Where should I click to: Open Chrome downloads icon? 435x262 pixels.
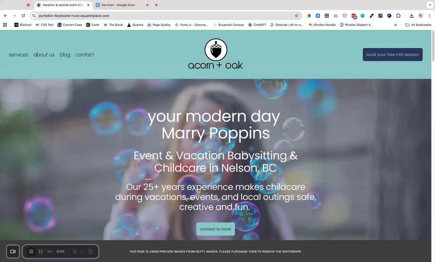tap(412, 16)
